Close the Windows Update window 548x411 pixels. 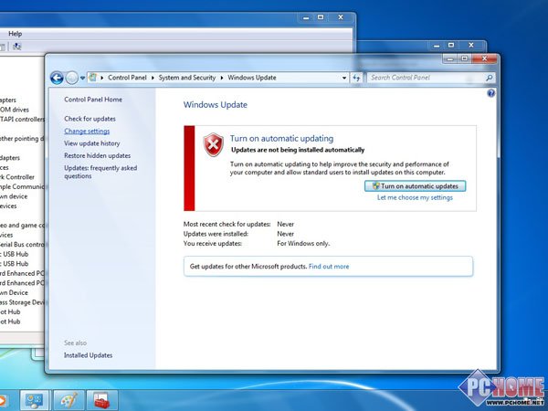(484, 58)
